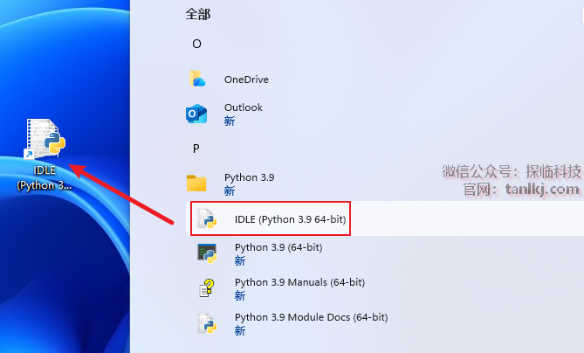This screenshot has width=584, height=353.
Task: Jump to letter index via P header
Action: (196, 149)
